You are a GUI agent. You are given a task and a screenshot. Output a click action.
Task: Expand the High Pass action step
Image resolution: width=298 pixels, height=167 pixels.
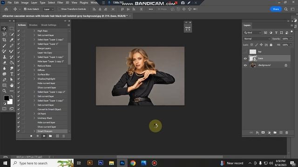(x=34, y=31)
